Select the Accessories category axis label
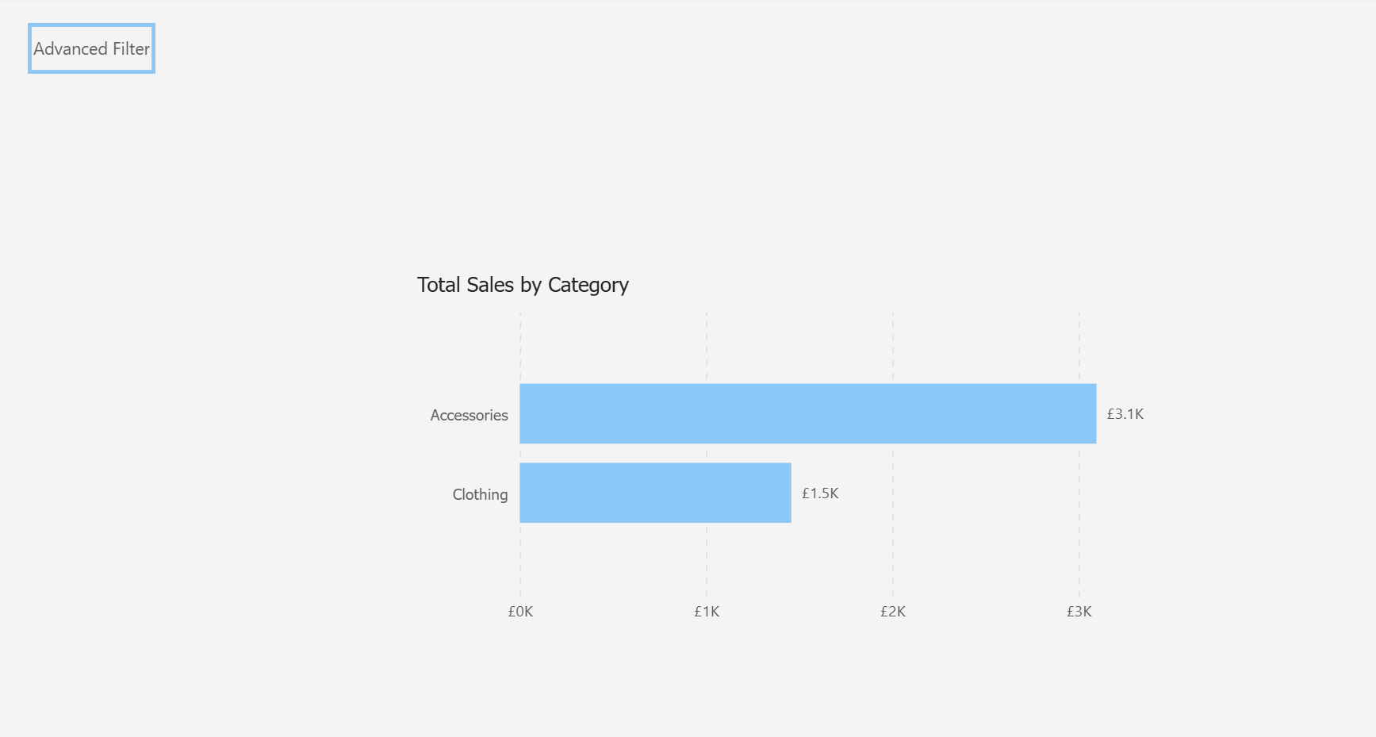 tap(469, 415)
